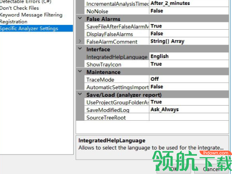Change TraceMode Off value

(189, 79)
